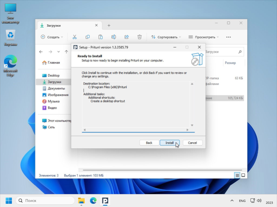277x207 pixels.
Task: Open the Корзина recycle bin desktop icon
Action: (11, 38)
